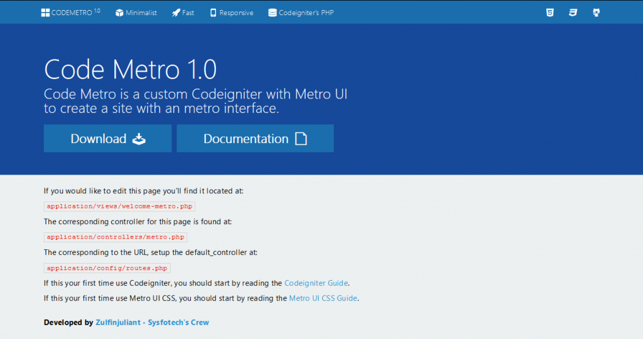Click the Fast rocket icon
Viewport: 643px width, 339px height.
[176, 13]
